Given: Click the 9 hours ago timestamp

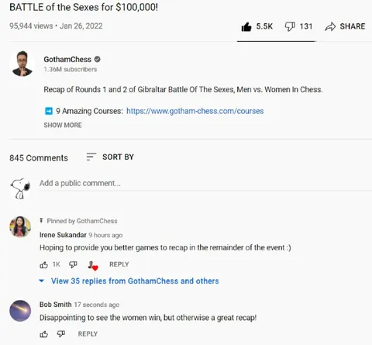Looking at the screenshot, I should (x=105, y=235).
